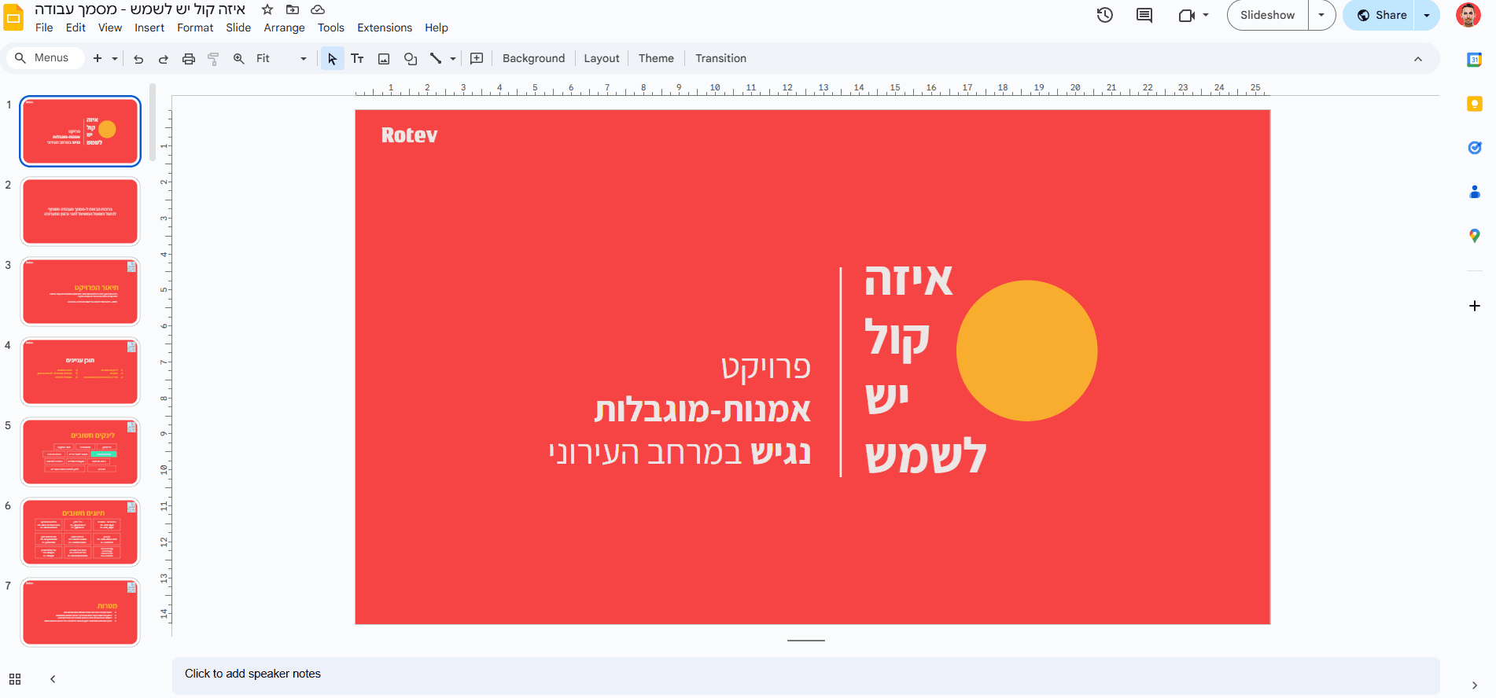This screenshot has width=1496, height=698.
Task: Open the Format menu
Action: [195, 28]
